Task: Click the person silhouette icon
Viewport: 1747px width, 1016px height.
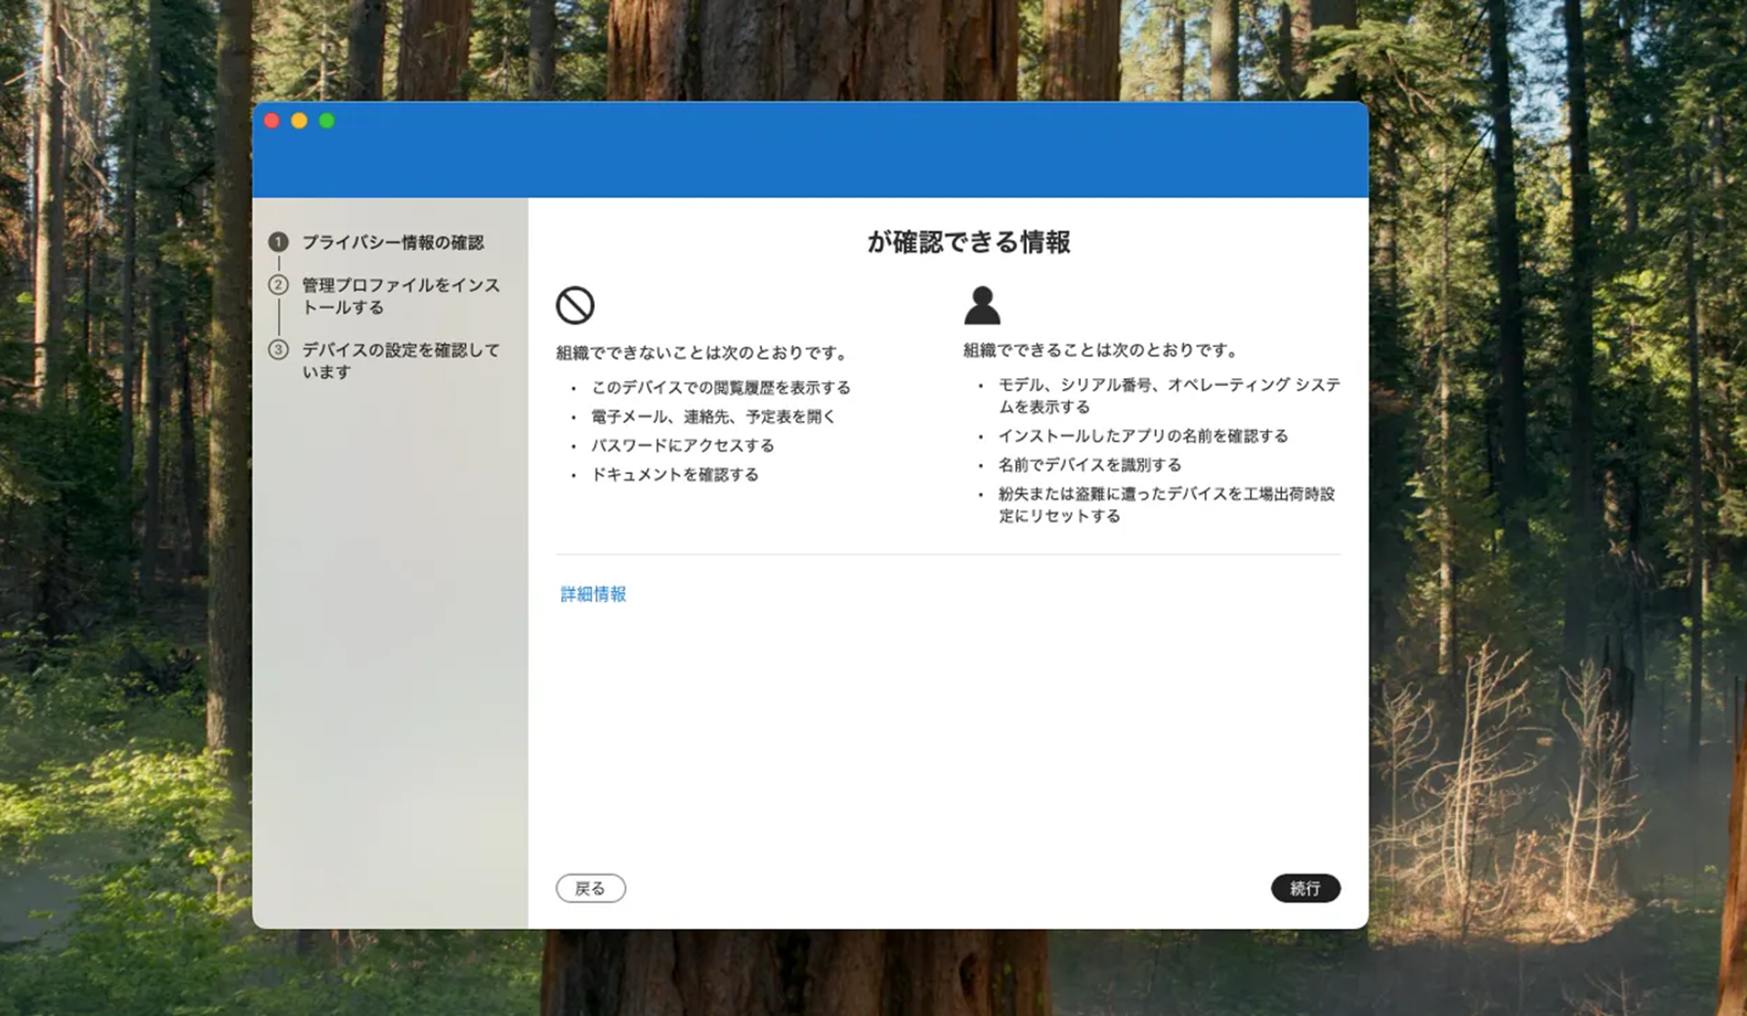Action: [x=982, y=305]
